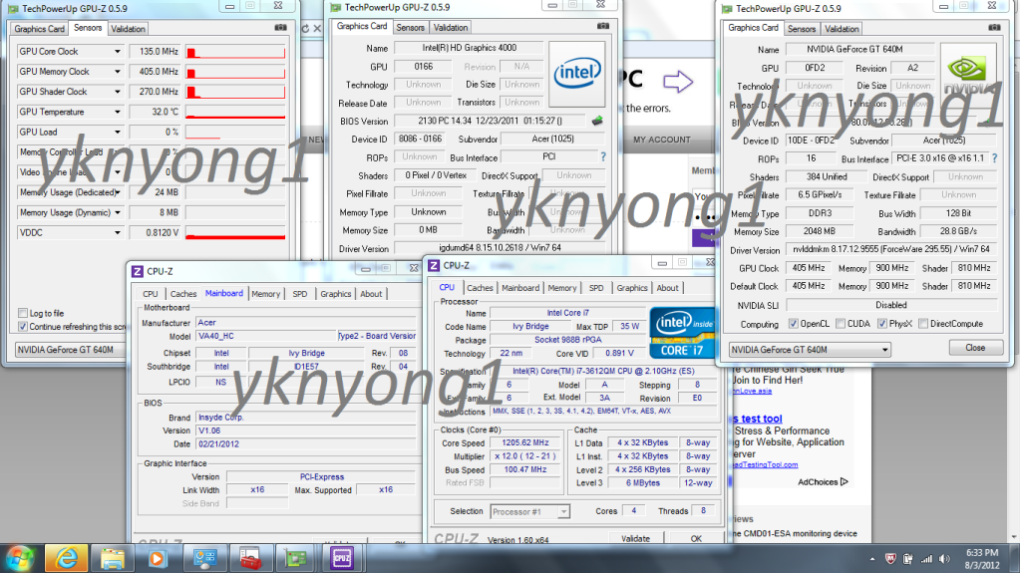The height and width of the screenshot is (573, 1020).
Task: Open the Windows Start orb
Action: click(20, 559)
